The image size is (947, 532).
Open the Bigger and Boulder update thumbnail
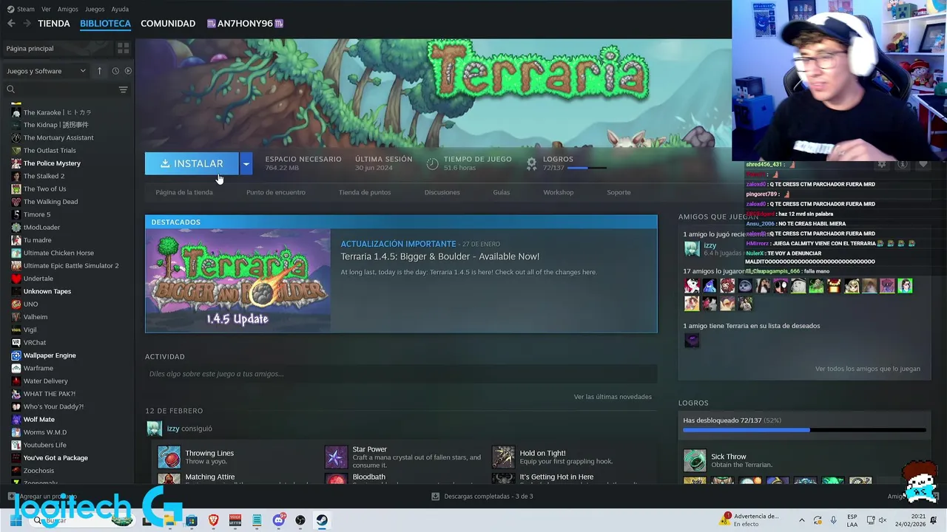click(x=238, y=282)
